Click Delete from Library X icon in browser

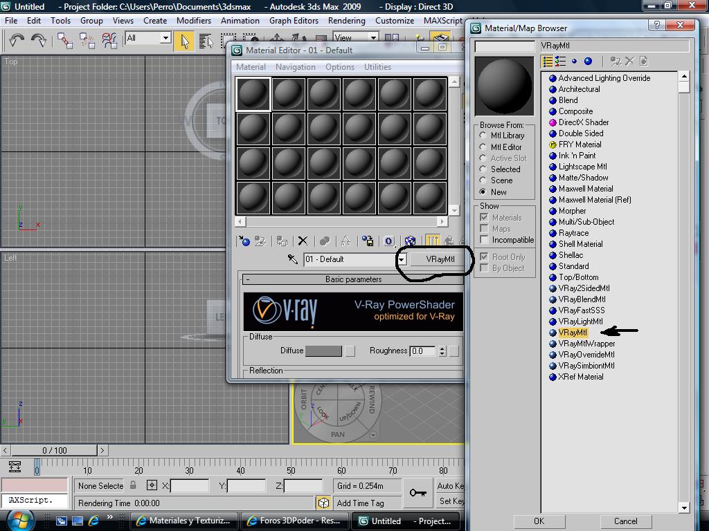click(x=630, y=62)
